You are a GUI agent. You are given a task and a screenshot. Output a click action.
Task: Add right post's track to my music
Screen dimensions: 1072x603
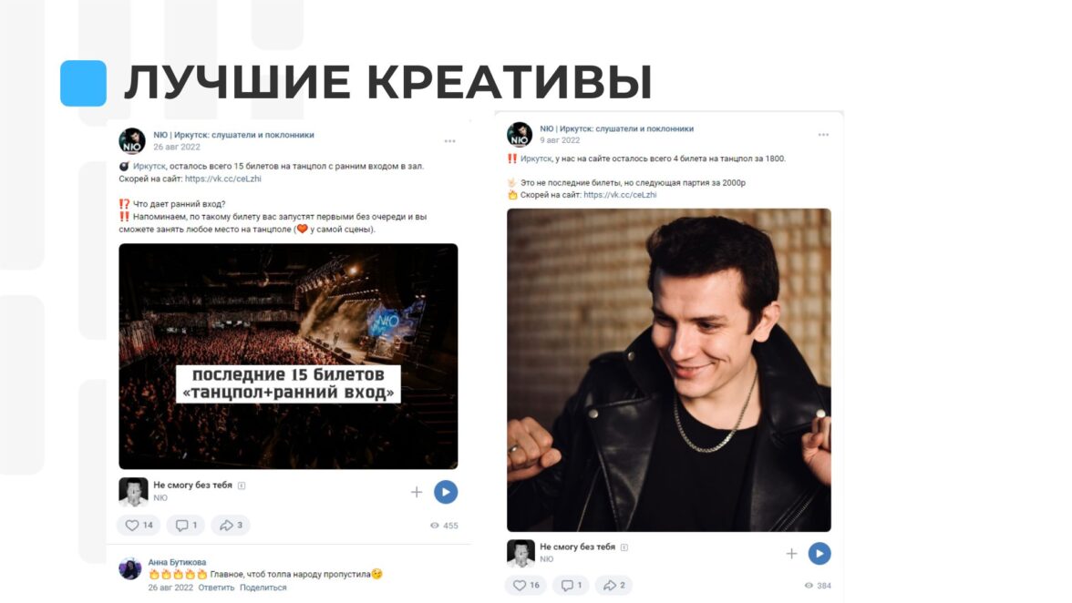(x=791, y=553)
